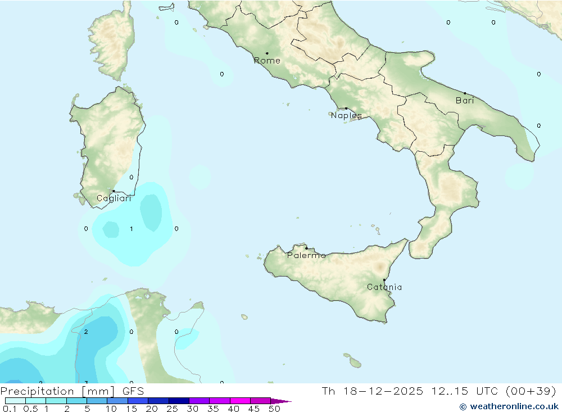The width and height of the screenshot is (562, 412).
Task: Click the Precipitation [mm] GFS title
Action: (72, 391)
